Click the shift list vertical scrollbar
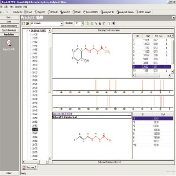This screenshot has height=176, width=176. point(172,53)
